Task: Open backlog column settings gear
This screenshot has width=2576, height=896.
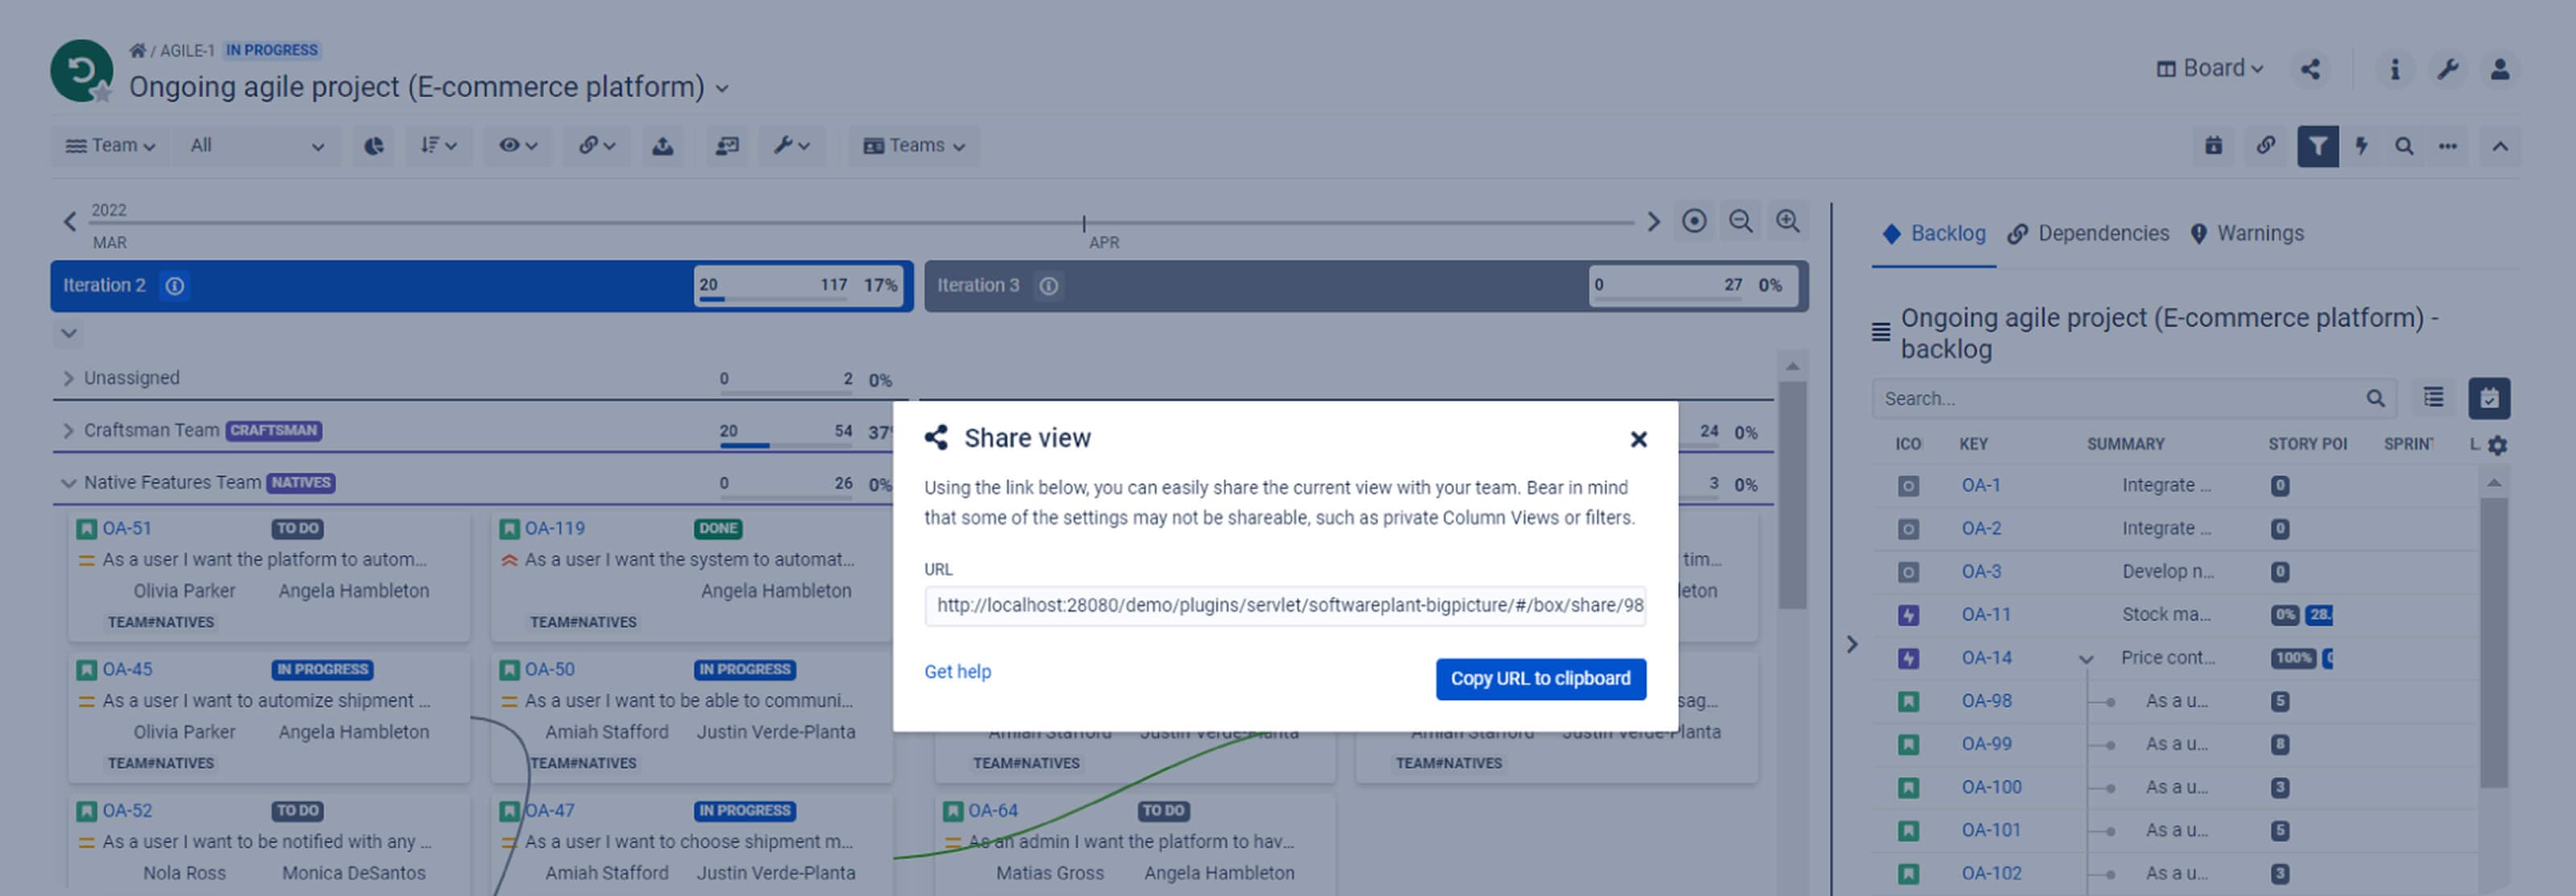Action: tap(2497, 446)
